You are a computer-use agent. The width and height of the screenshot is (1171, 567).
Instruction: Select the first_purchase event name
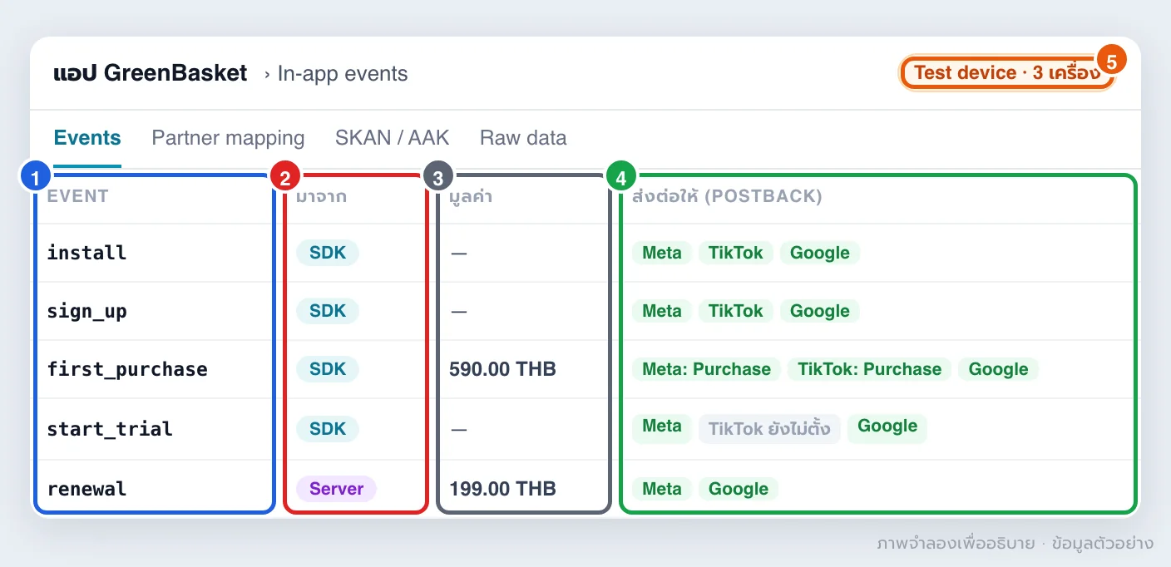pos(127,369)
